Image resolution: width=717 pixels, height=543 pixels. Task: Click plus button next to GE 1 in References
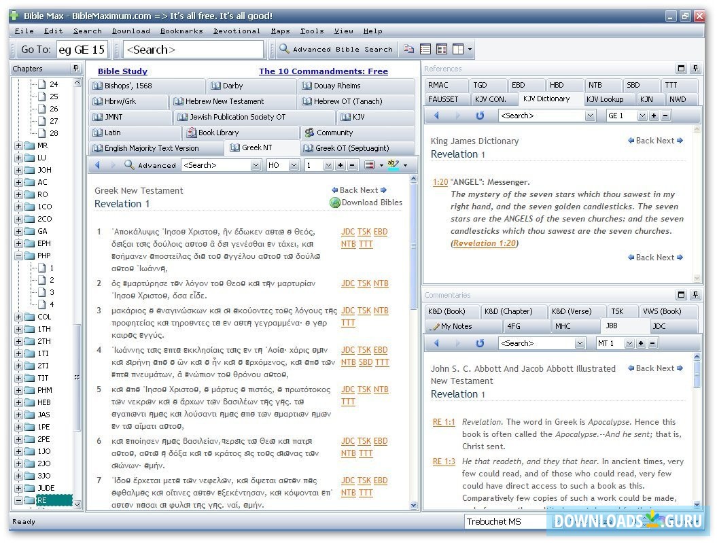(654, 116)
